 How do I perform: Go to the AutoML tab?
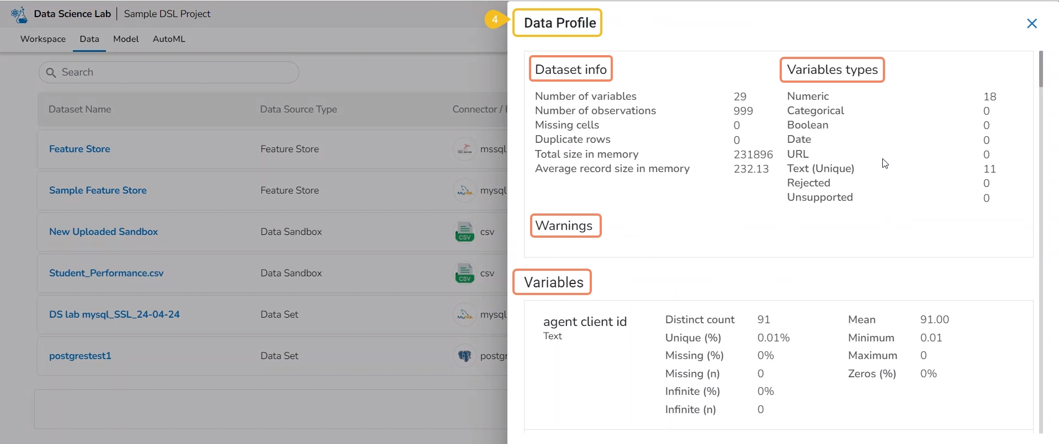pos(169,39)
